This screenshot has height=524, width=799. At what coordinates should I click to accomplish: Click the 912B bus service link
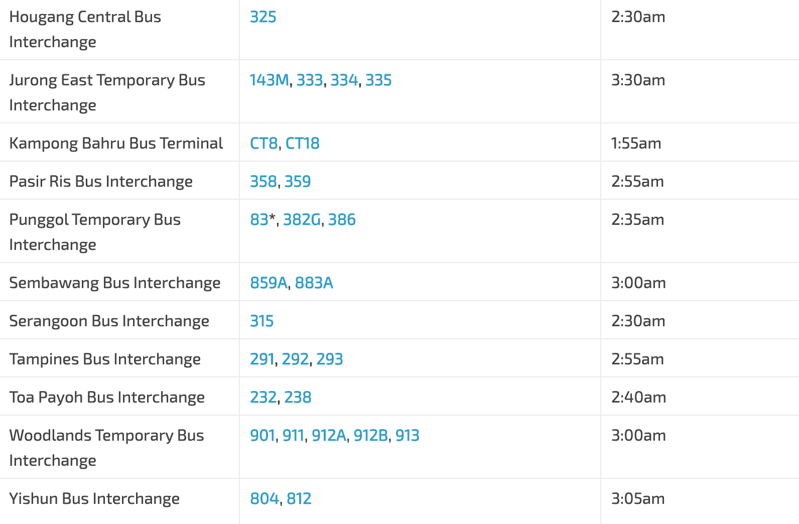[370, 436]
